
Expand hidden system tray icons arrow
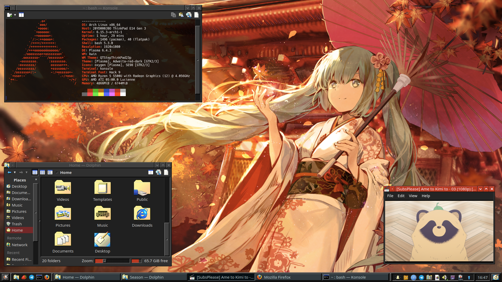[469, 277]
